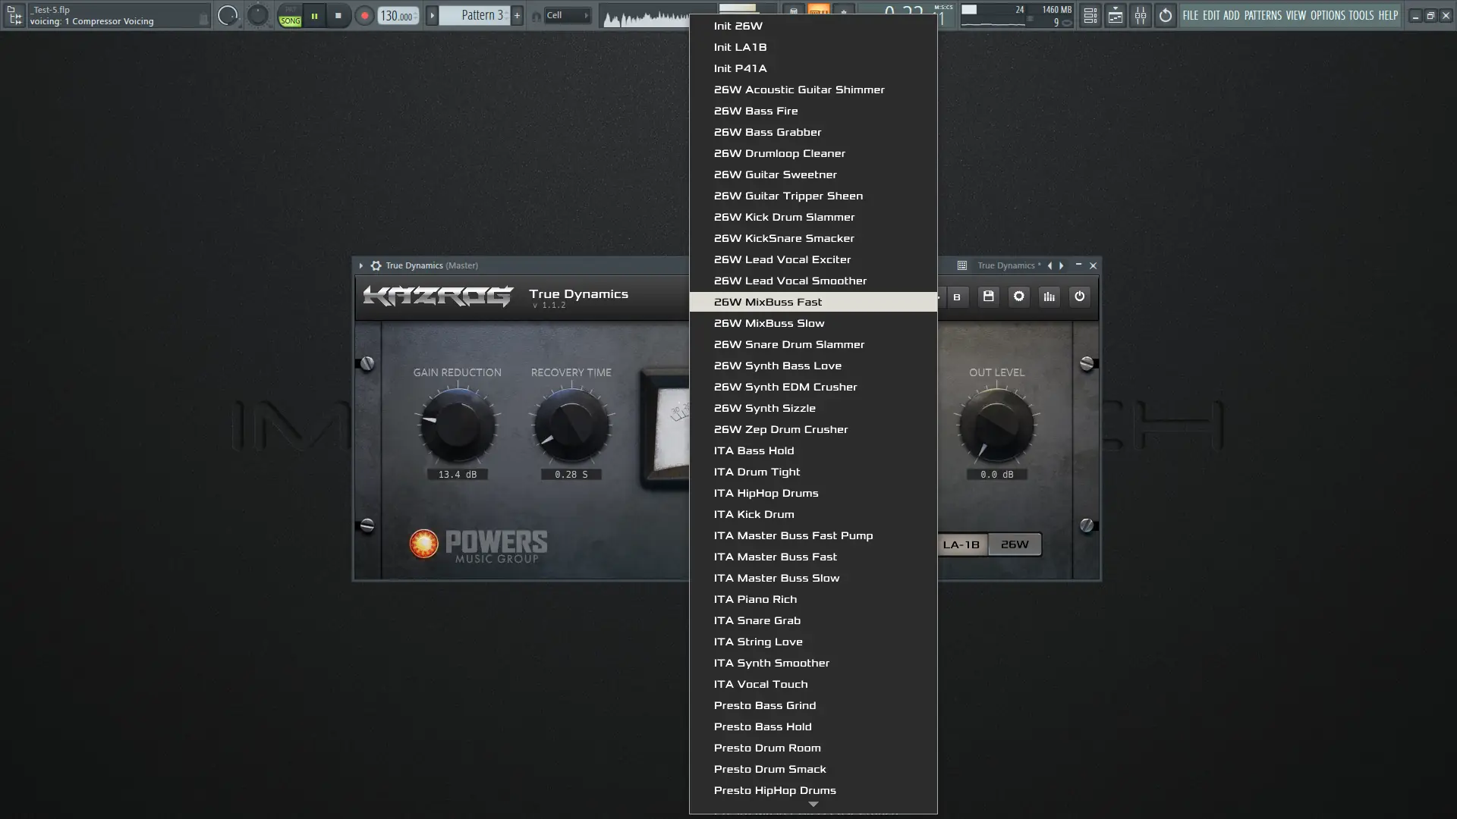The image size is (1457, 819).
Task: Expand the plugin window options arrow
Action: (x=361, y=265)
